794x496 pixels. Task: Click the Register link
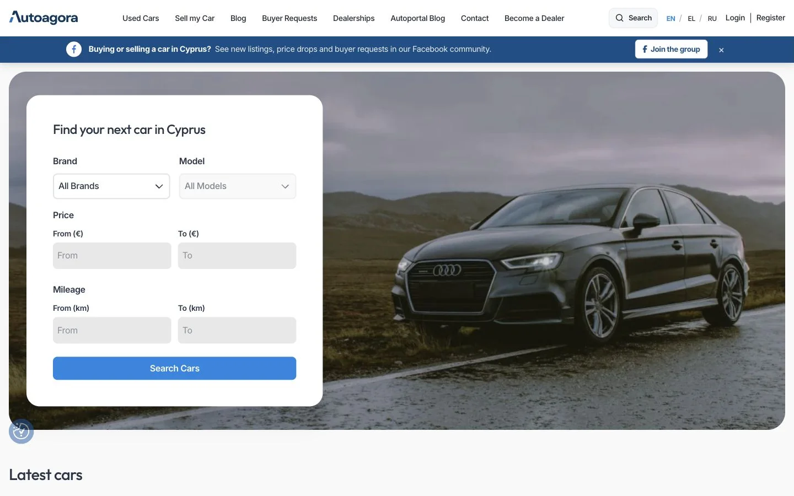tap(771, 18)
